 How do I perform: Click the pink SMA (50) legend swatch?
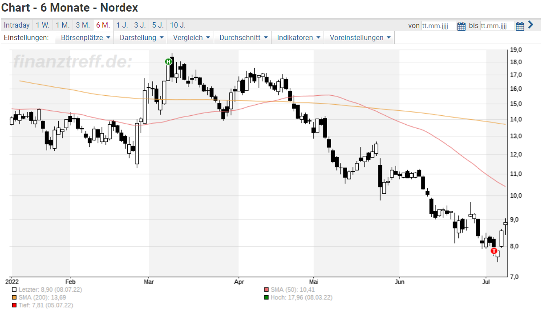click(x=266, y=289)
